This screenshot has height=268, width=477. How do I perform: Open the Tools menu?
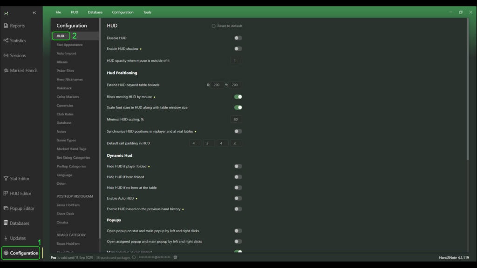(x=147, y=12)
